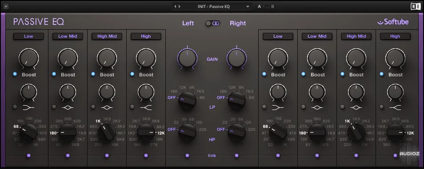Click left Low frequency selector set to 68
The width and height of the screenshot is (424, 169).
[28, 133]
